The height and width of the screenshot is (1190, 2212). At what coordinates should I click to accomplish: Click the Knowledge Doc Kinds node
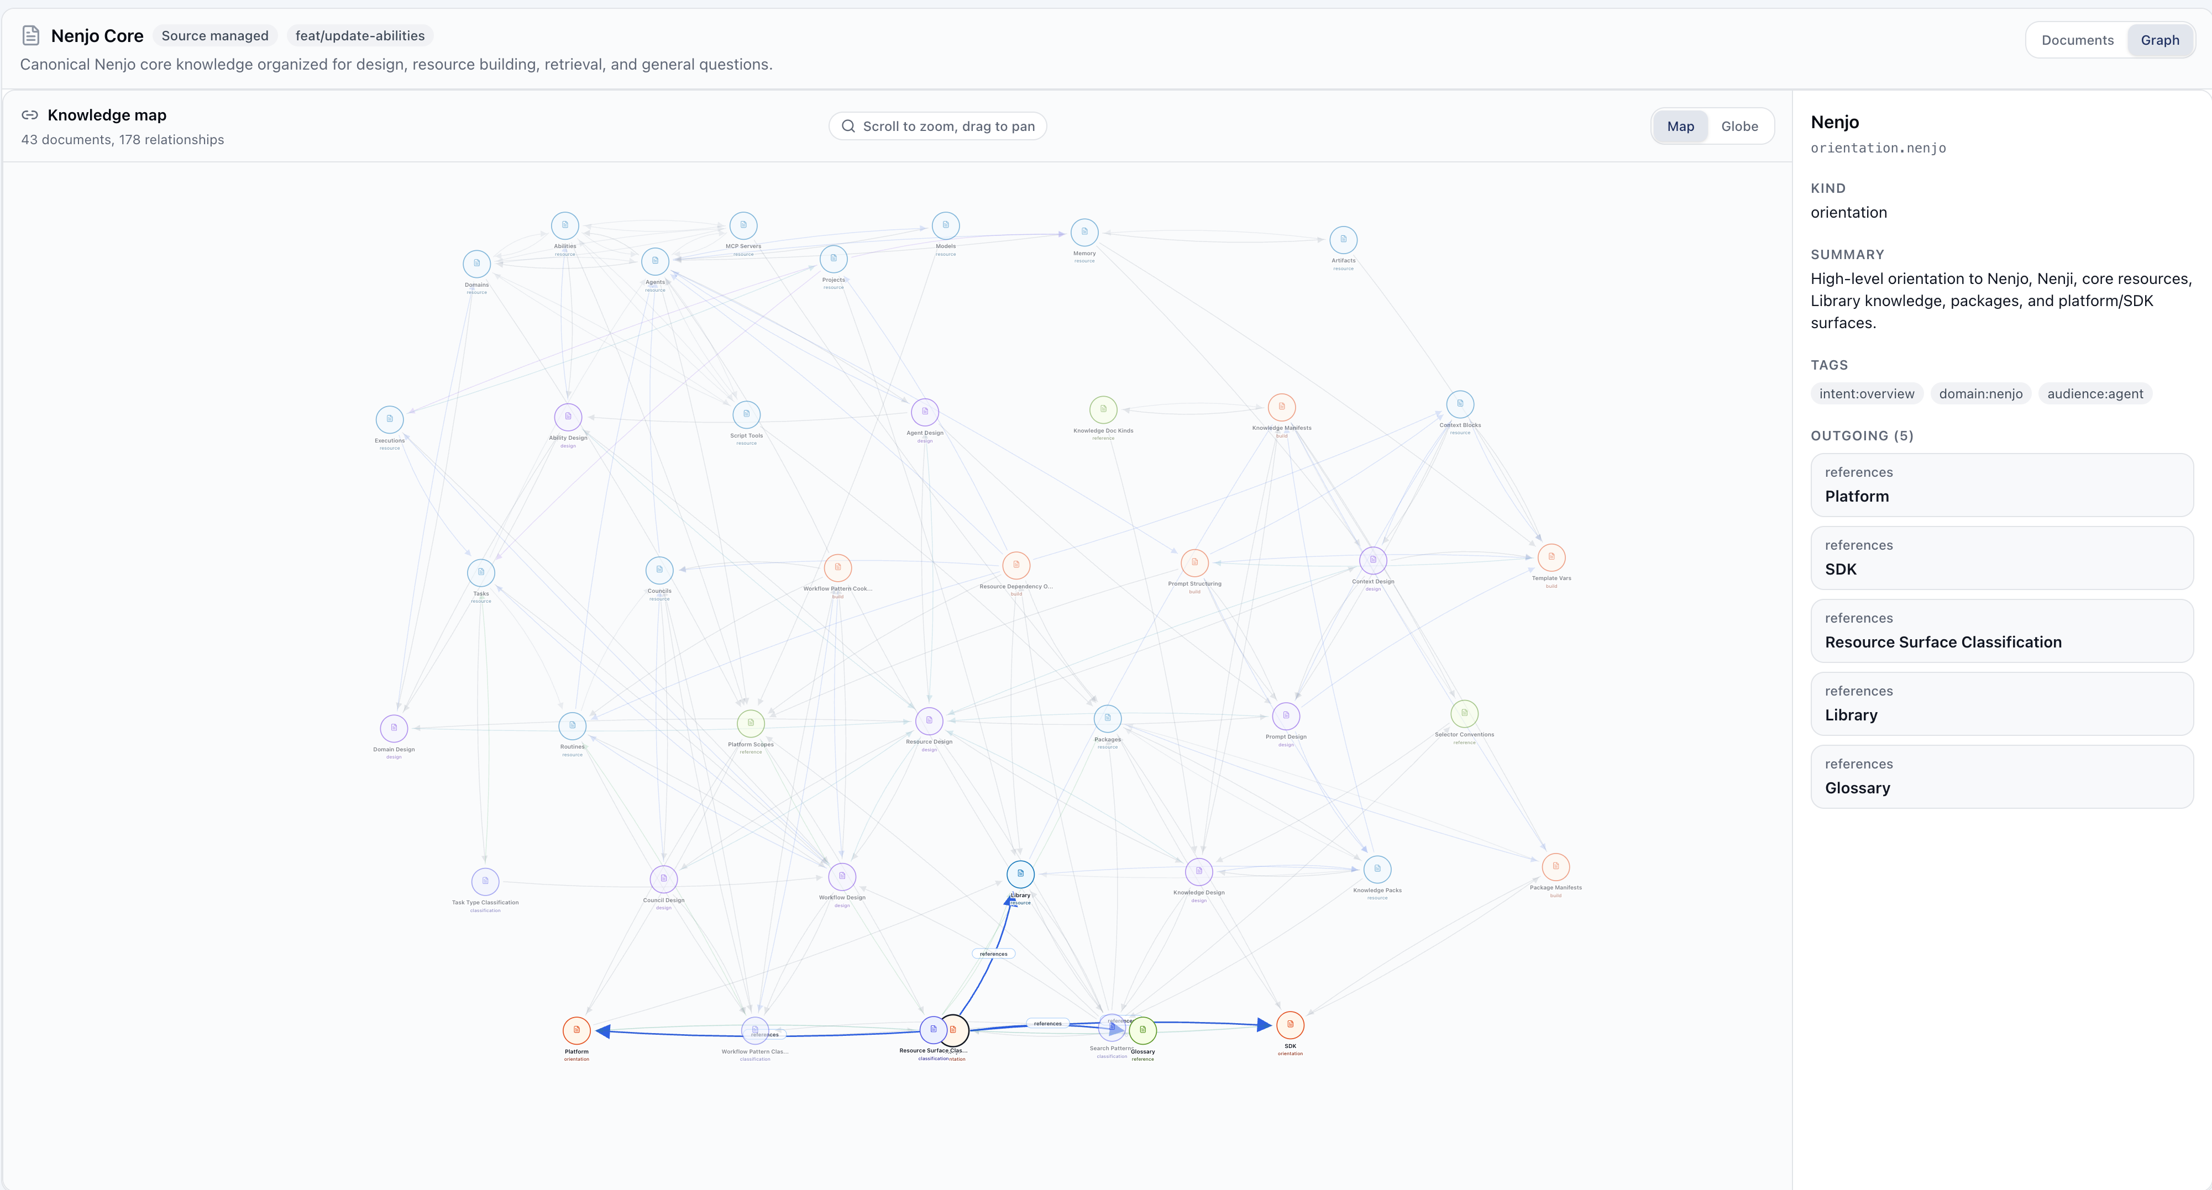[1103, 409]
